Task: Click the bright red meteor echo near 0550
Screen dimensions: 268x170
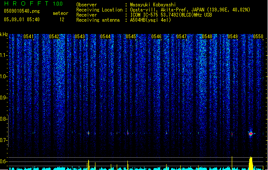Action: pyautogui.click(x=251, y=134)
